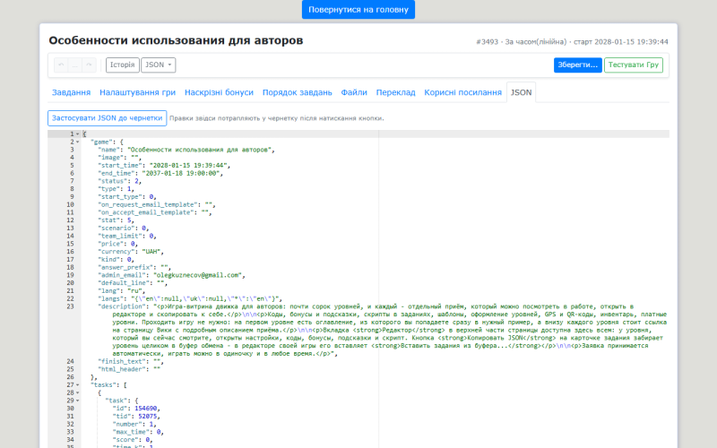Viewport: 717px width, 448px height.
Task: Click the "stat": 5 line
Action: point(117,220)
